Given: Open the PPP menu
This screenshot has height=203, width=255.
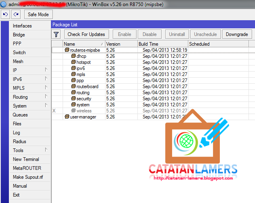Looking at the screenshot, I should pyautogui.click(x=30, y=44).
